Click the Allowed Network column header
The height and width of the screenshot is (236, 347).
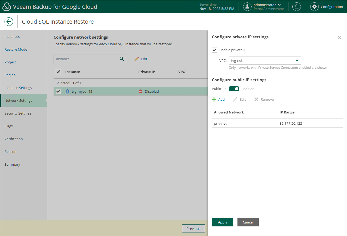[229, 112]
